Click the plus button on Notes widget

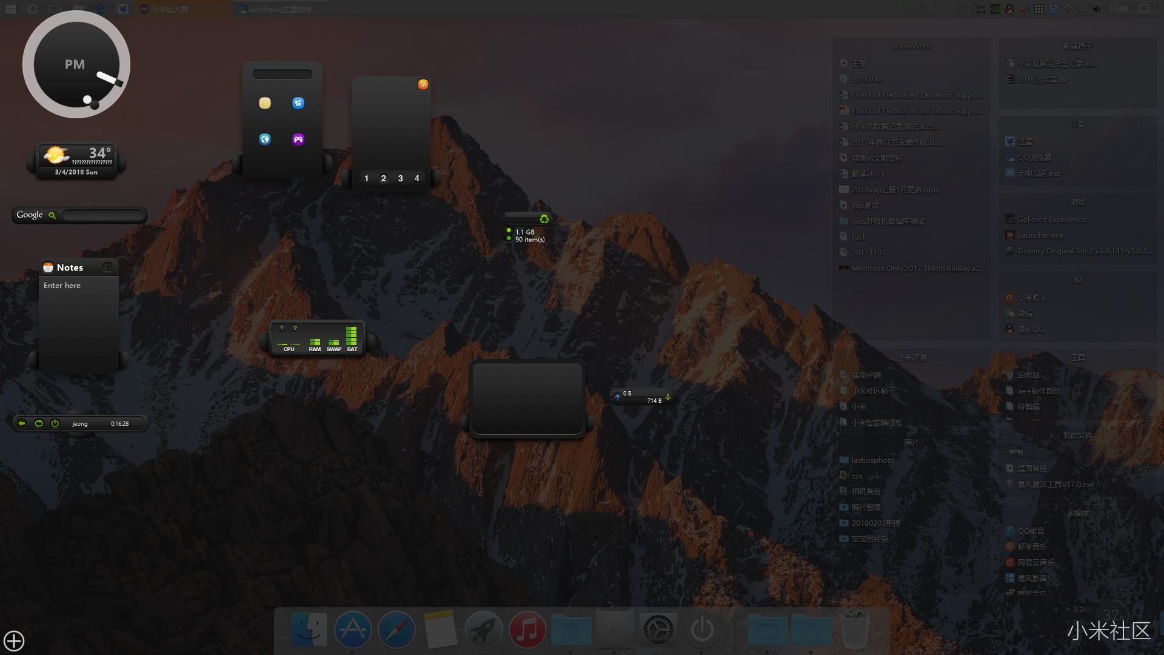click(107, 267)
